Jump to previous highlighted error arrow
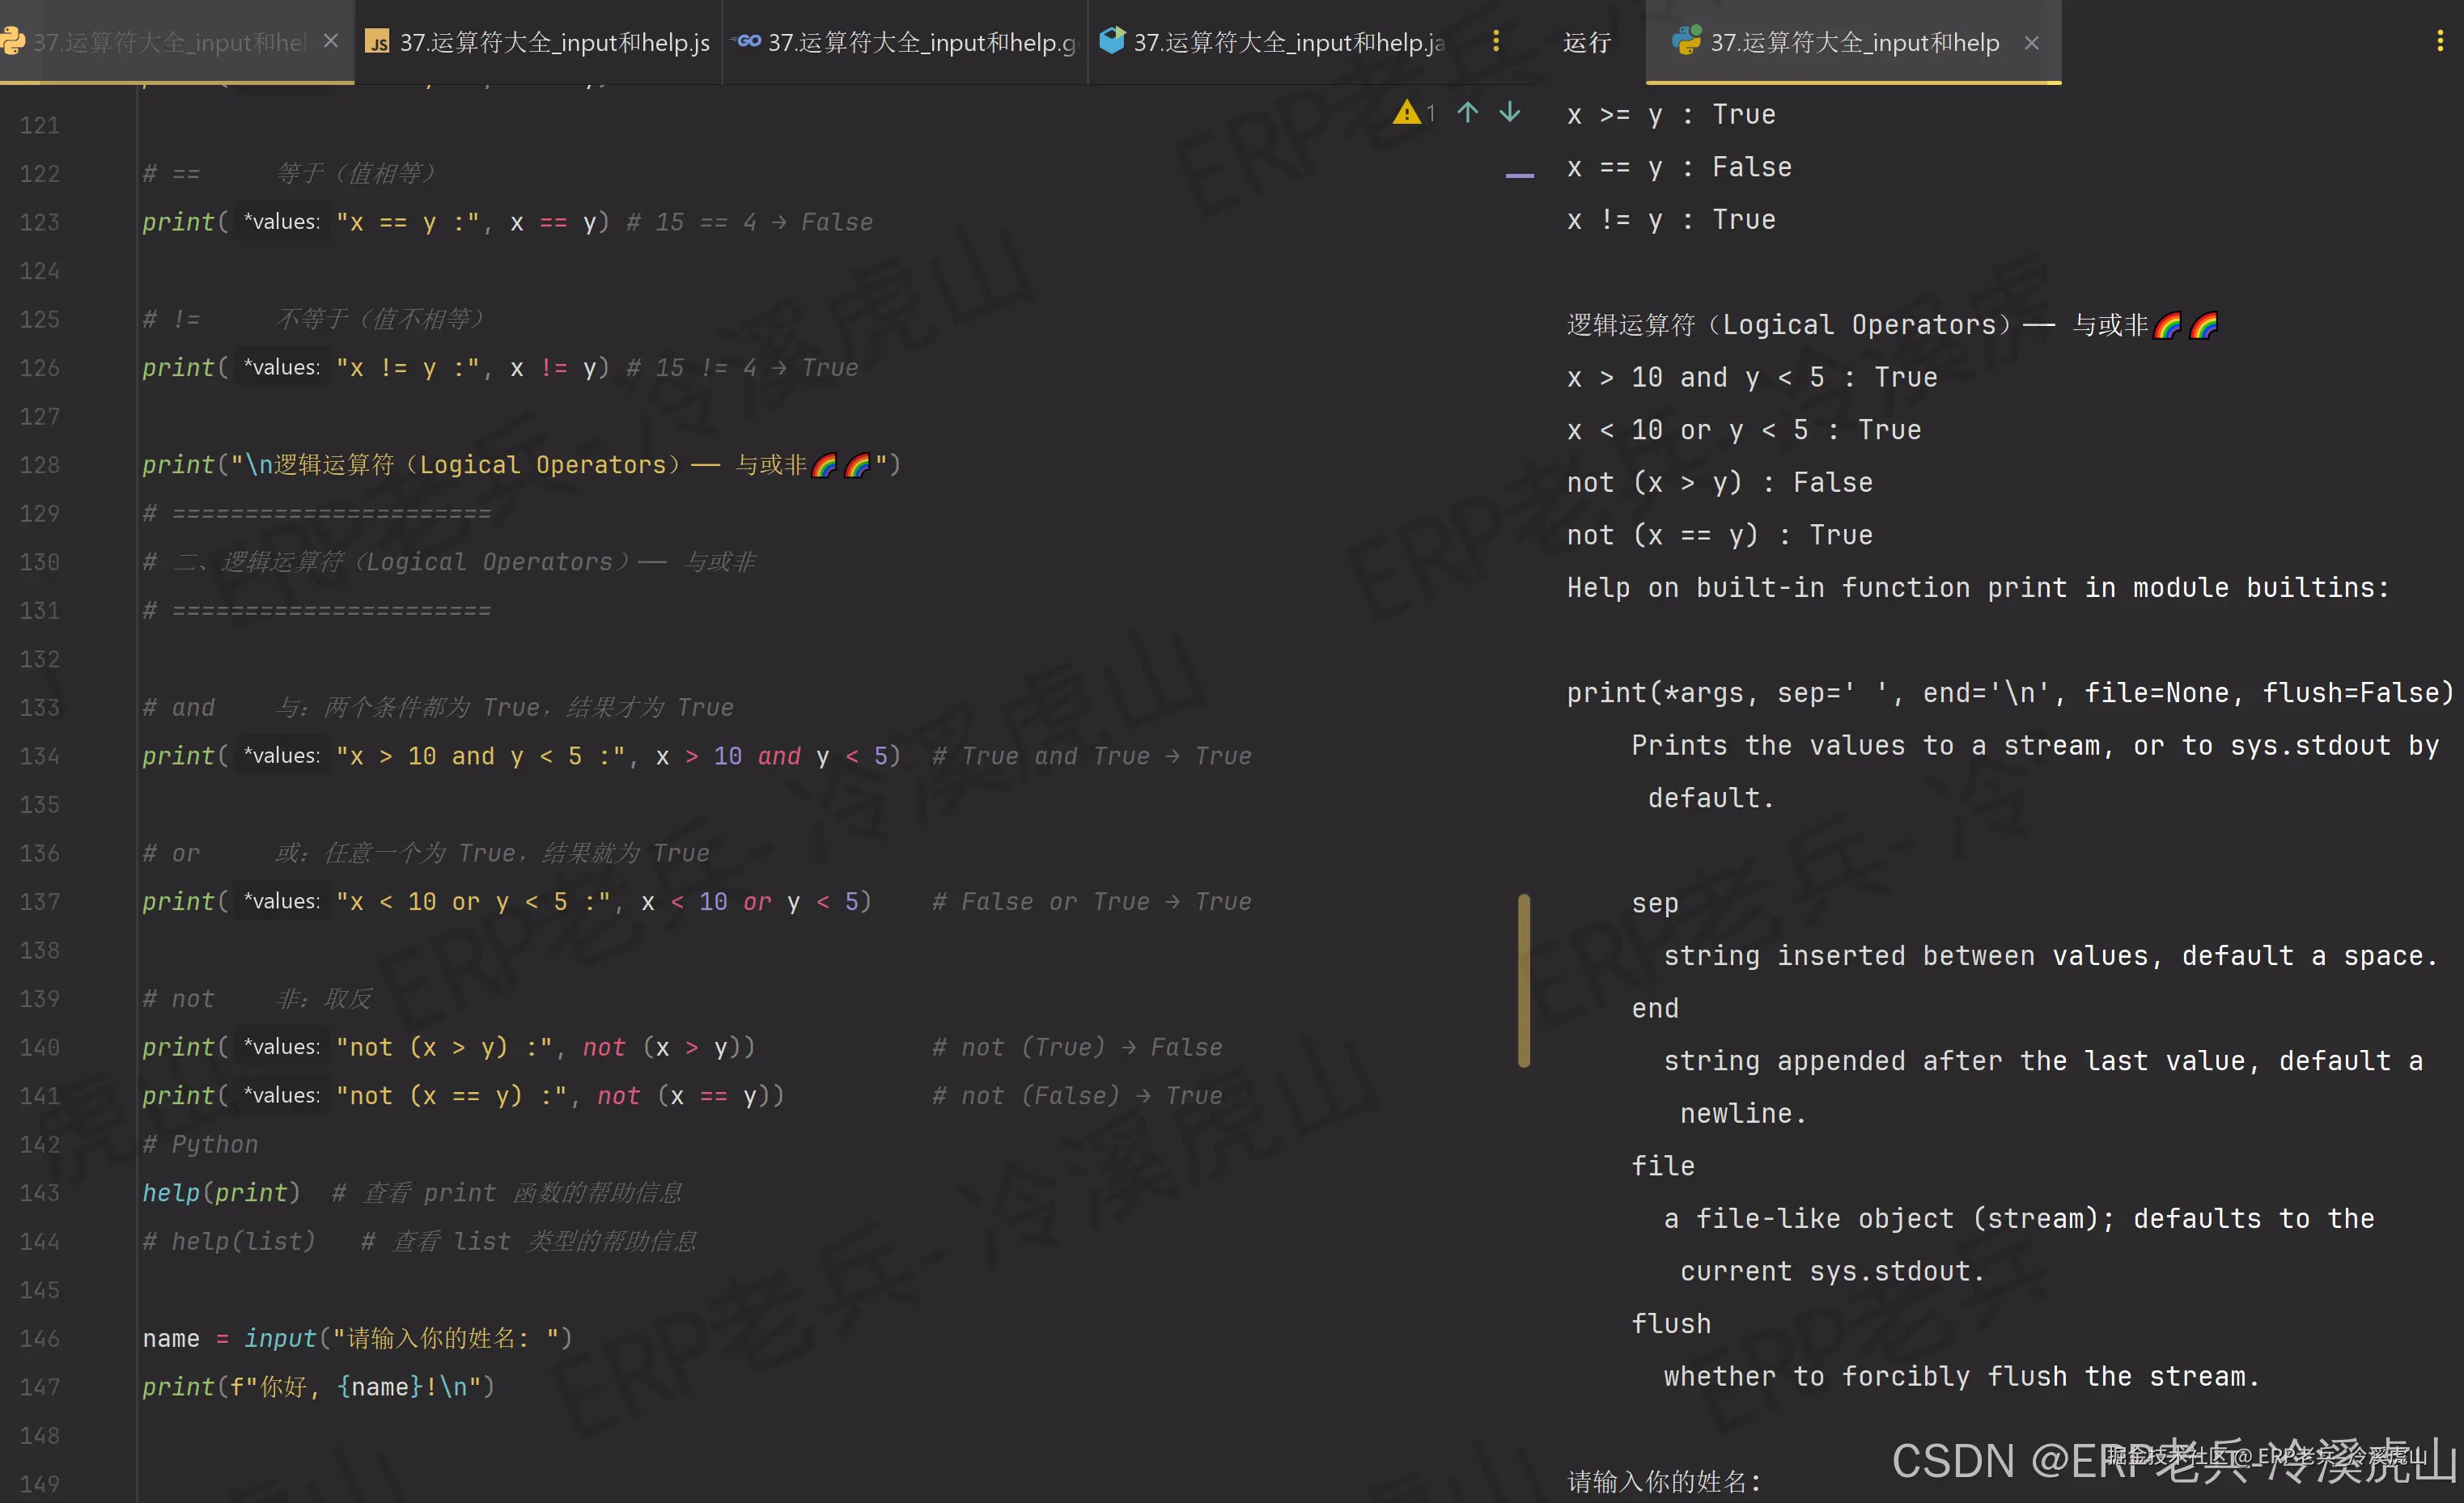The image size is (2464, 1503). 1467,113
